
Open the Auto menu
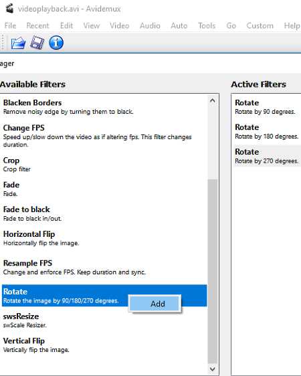point(179,25)
